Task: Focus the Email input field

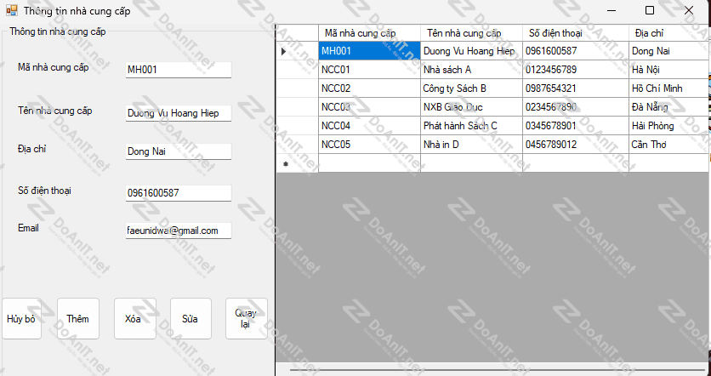Action: (178, 231)
